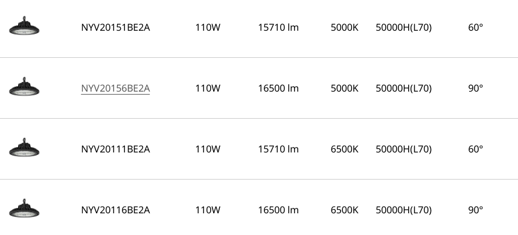518x235 pixels.
Task: Click 15710 lm in the NYV20151BE2A row
Action: tap(278, 27)
